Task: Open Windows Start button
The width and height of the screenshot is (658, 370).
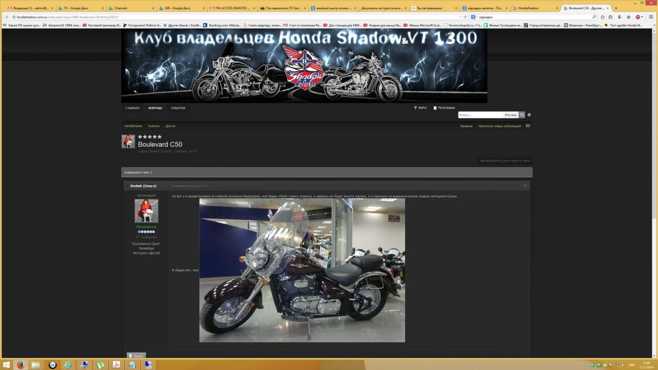Action: click(7, 365)
